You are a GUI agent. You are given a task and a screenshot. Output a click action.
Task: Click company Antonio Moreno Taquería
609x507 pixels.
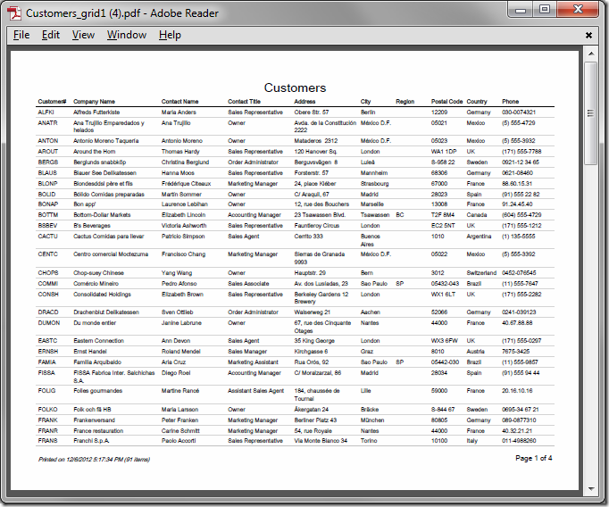point(105,141)
